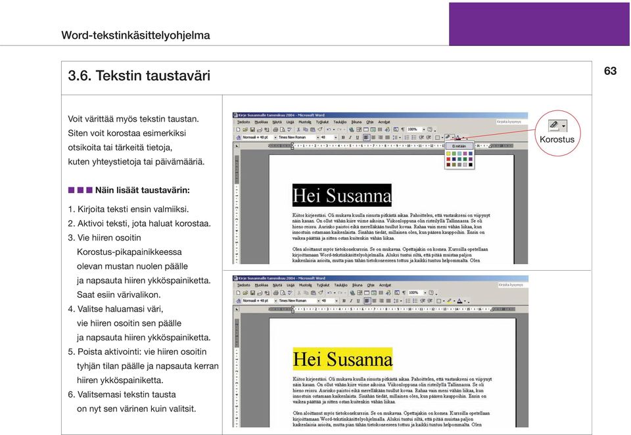Open the Työkalut menu in lower Word window

[x=323, y=285]
